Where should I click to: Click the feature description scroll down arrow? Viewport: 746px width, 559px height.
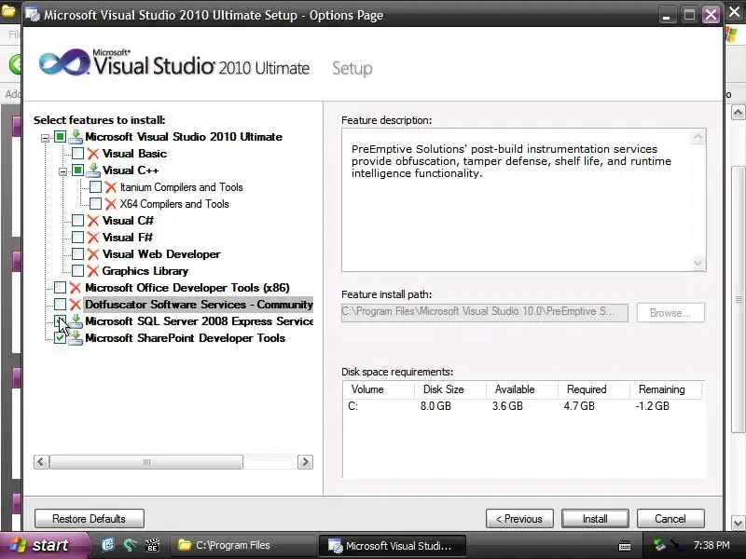(698, 264)
